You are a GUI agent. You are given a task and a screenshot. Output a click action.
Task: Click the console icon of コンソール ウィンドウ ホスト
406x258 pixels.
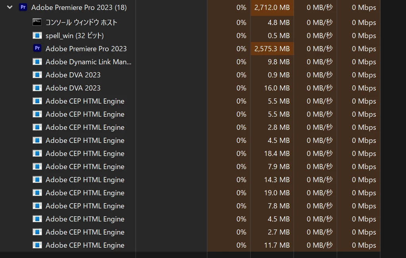coord(37,22)
